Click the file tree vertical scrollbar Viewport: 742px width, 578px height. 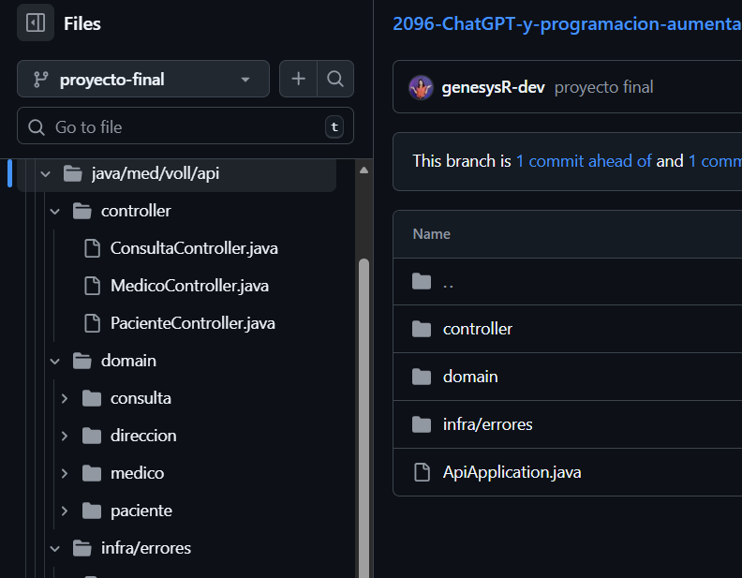point(364,412)
